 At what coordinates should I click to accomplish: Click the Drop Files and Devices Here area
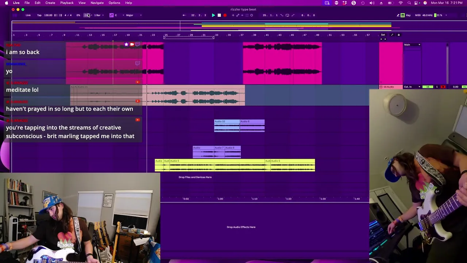(195, 177)
